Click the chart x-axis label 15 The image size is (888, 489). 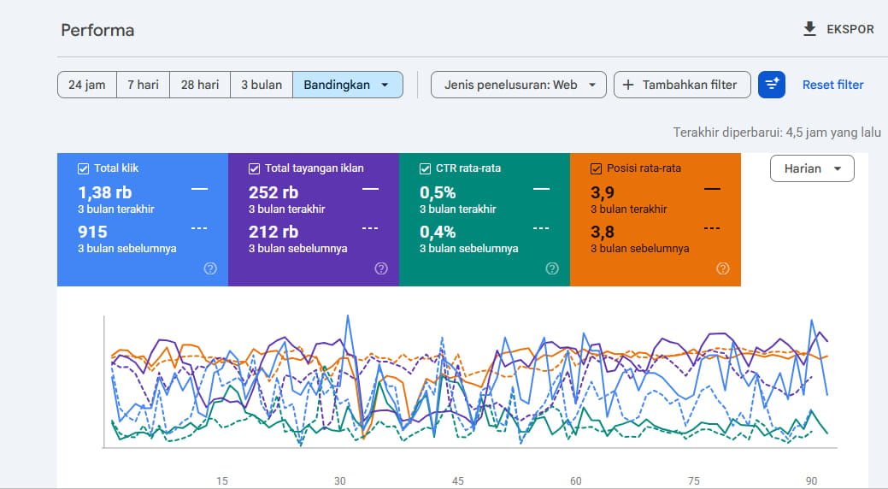222,480
